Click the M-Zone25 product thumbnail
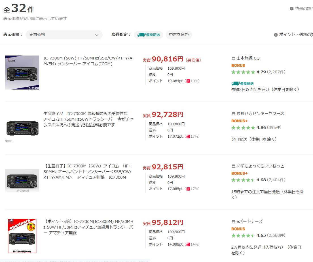313x262 pixels. point(22,180)
